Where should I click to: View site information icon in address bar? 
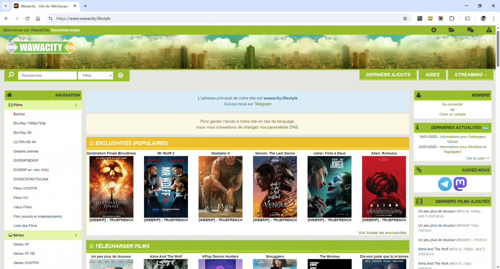pos(50,19)
